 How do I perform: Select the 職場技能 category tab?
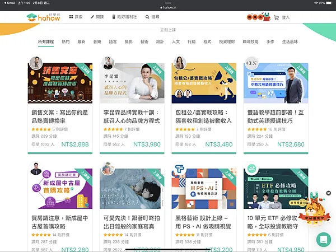250,41
